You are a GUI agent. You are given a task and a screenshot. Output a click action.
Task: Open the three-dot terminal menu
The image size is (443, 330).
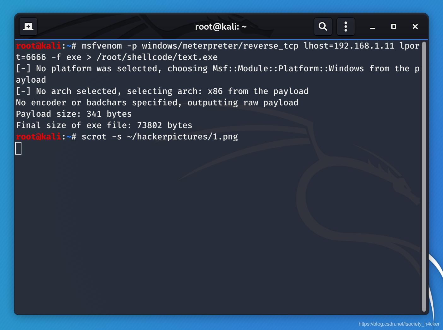coord(346,27)
